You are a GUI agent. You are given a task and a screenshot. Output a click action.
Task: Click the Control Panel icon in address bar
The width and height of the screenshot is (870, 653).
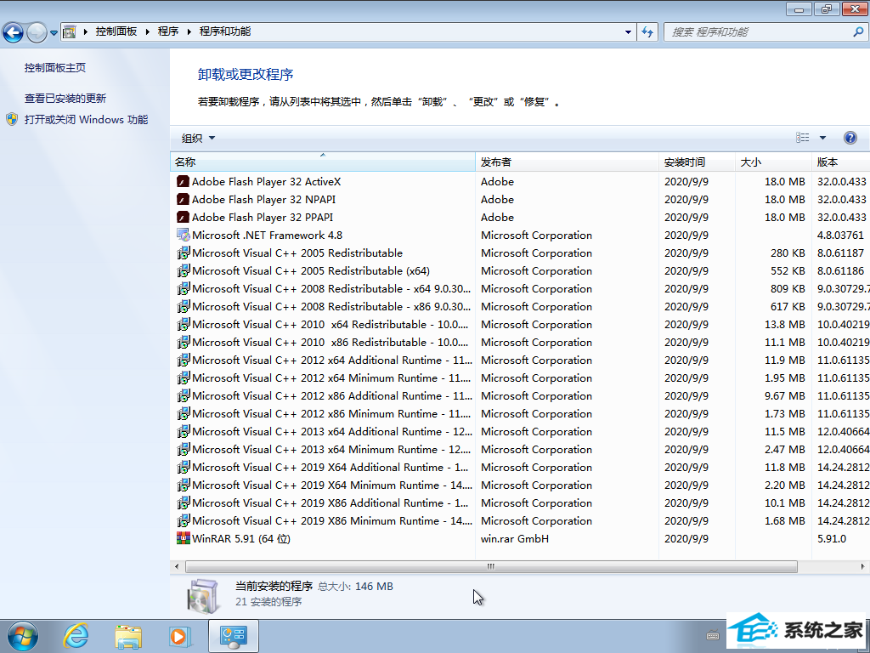point(70,31)
